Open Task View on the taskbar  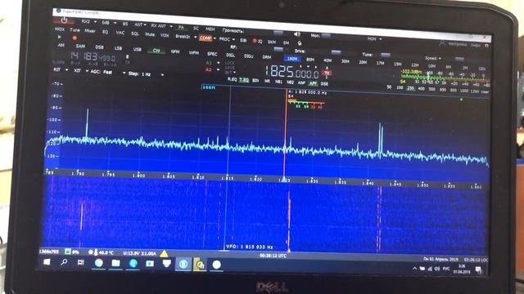coord(80,263)
